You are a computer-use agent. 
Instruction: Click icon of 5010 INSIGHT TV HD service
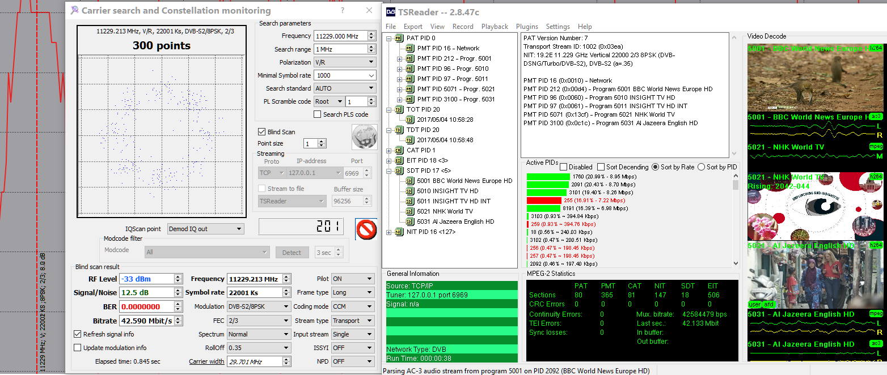point(410,191)
